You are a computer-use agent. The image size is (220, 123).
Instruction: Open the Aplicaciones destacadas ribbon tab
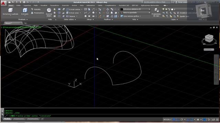pos(150,5)
